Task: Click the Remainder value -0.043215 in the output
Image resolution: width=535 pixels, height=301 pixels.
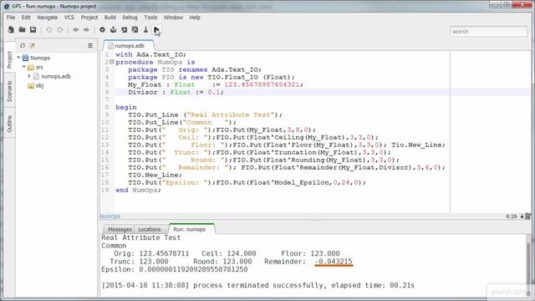Action: click(x=334, y=262)
